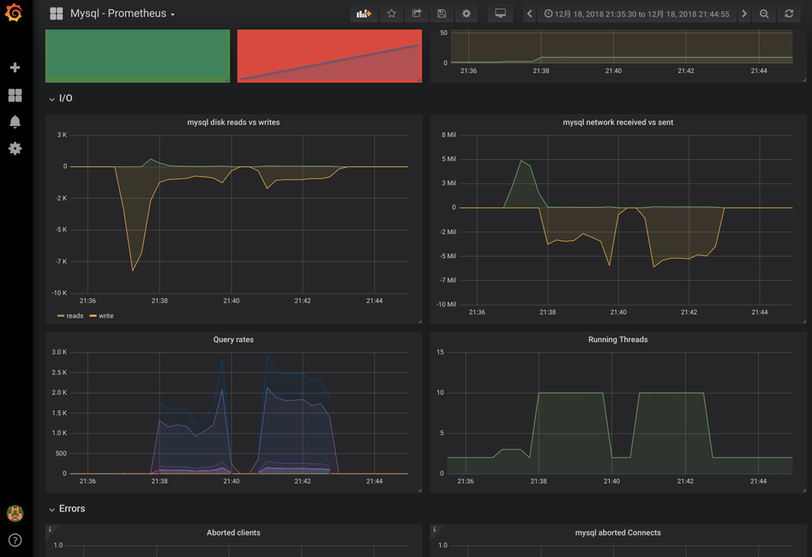Open dashboard settings gear in toolbar
Screen dimensions: 812x557
[x=466, y=13]
